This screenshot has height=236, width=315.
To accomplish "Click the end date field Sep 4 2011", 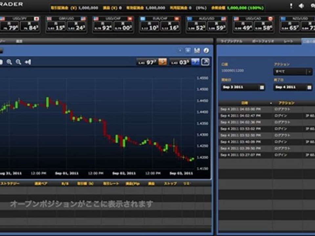I will click(292, 87).
